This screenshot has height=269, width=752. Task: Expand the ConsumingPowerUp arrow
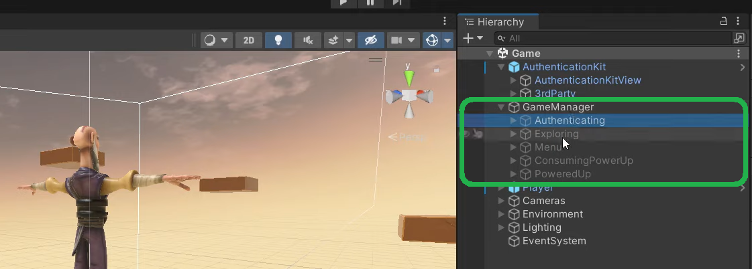click(513, 161)
